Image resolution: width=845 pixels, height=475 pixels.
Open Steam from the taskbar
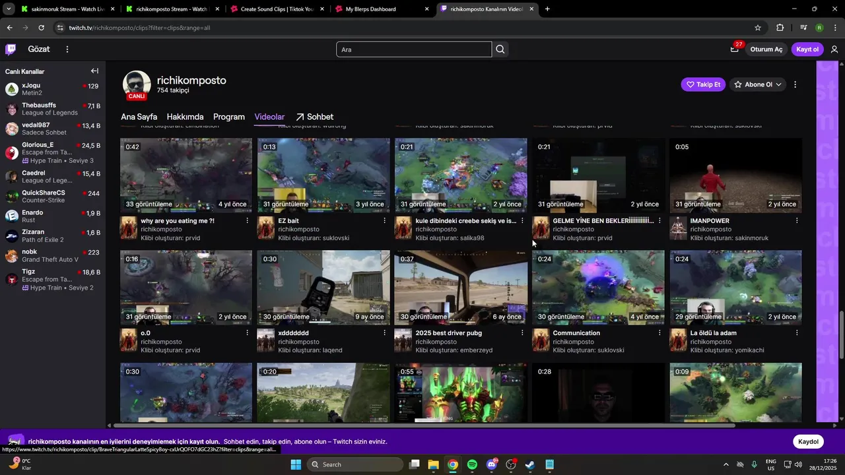530,464
